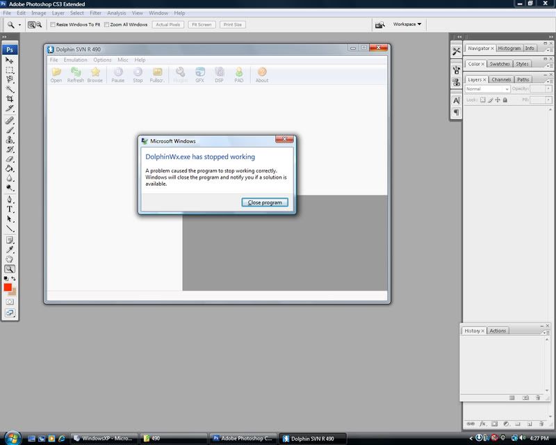Select the Zoom tool in toolbox
556x445 pixels.
pos(10,269)
